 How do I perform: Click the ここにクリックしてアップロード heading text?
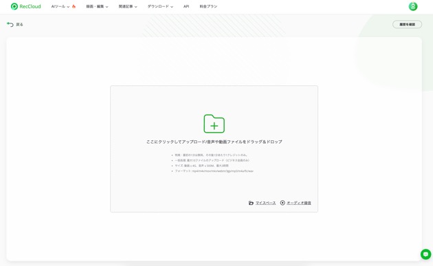214,142
